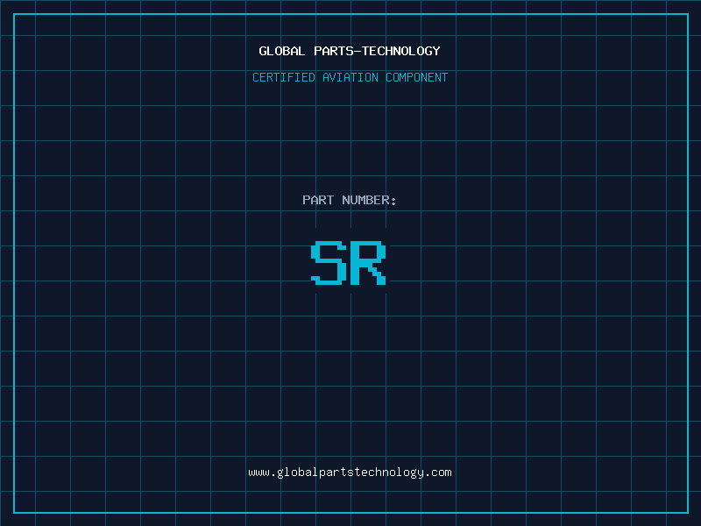
Task: Click the word GLOBAL in the header
Action: 282,51
